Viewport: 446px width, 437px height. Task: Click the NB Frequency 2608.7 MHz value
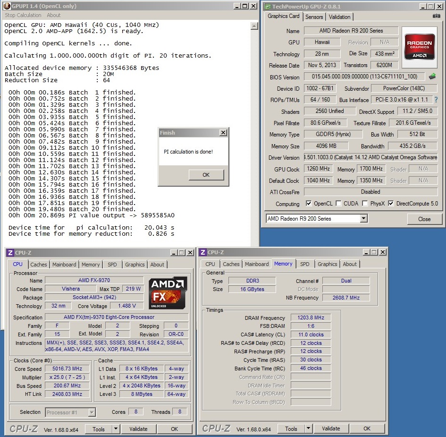[346, 298]
